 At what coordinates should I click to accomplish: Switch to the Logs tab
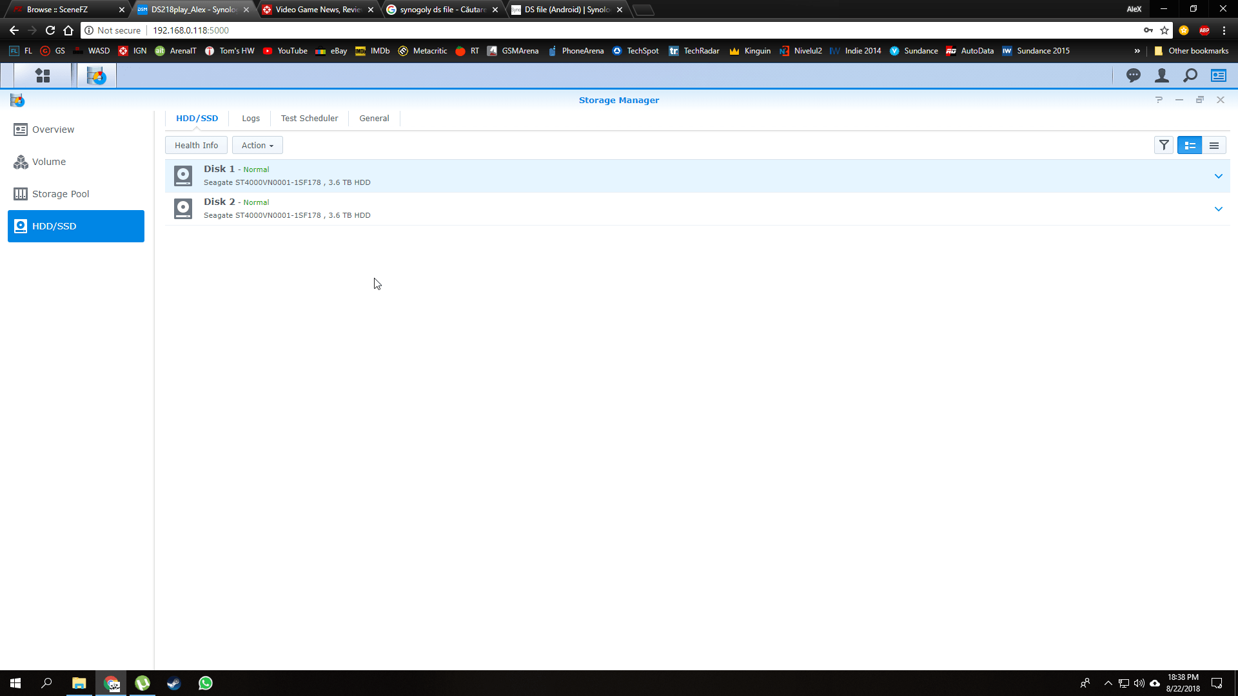pyautogui.click(x=251, y=119)
